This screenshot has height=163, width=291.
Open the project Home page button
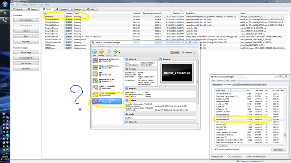click(26, 52)
